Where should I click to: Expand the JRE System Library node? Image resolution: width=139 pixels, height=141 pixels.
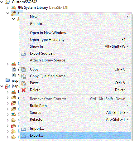click(x=7, y=8)
